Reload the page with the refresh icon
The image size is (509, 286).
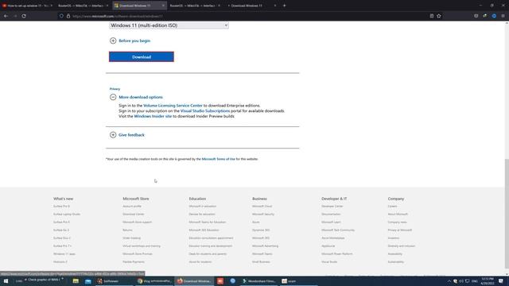[24, 16]
